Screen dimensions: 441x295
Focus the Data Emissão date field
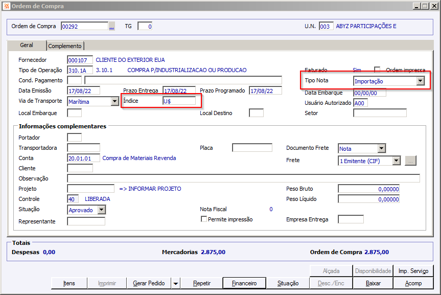pyautogui.click(x=83, y=90)
